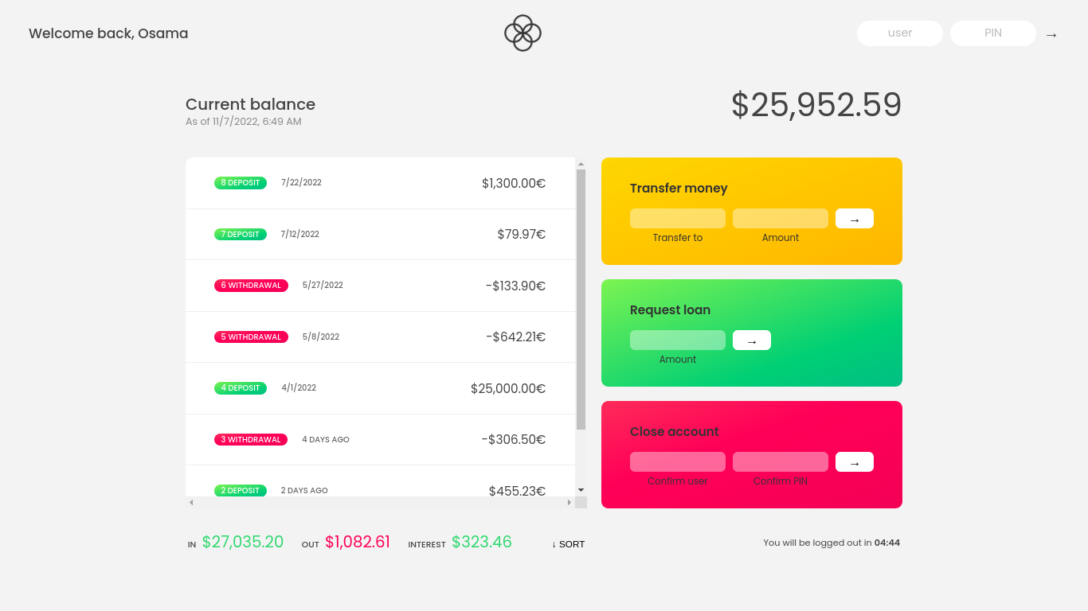The width and height of the screenshot is (1088, 611).
Task: Click the right arrow of the horizontal scrollbar
Action: (x=568, y=502)
